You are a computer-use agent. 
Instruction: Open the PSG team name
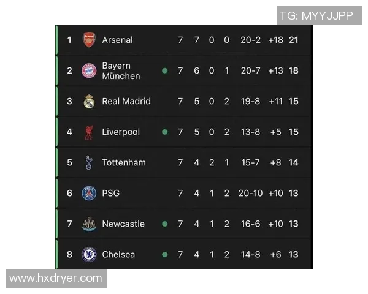111,193
